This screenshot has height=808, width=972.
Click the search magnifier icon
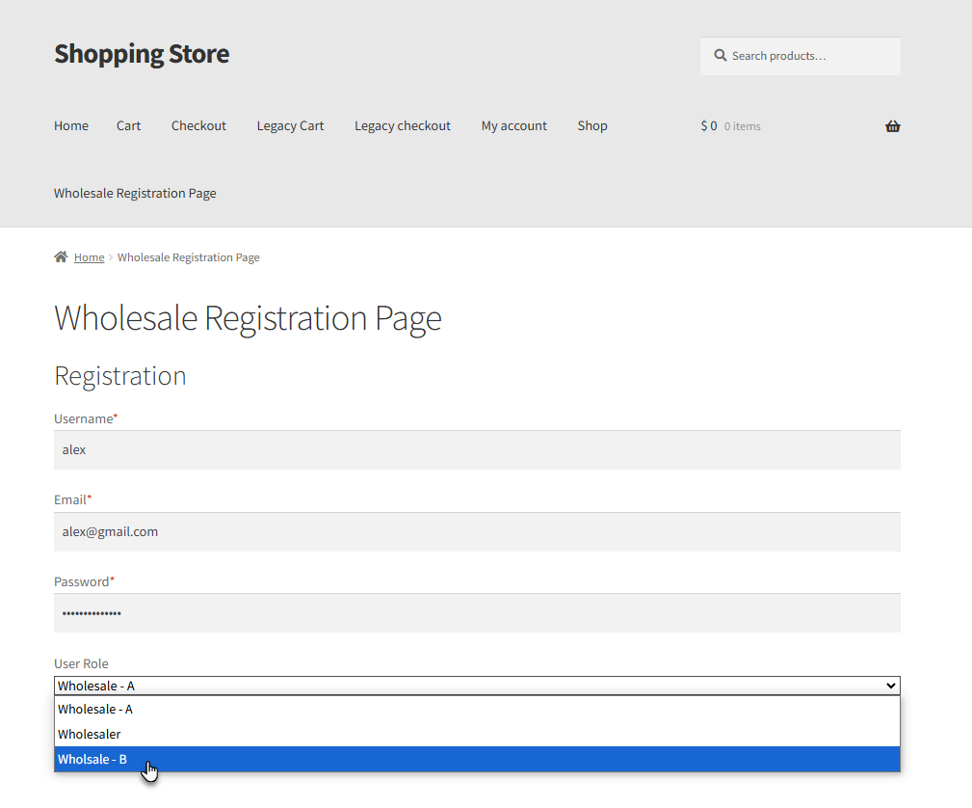[x=721, y=55]
